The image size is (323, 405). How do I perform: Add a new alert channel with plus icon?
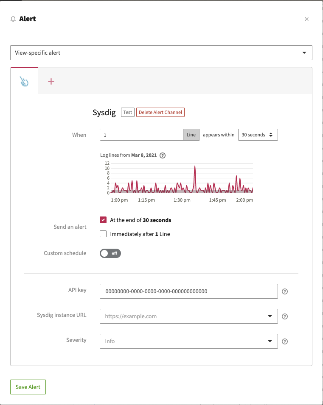51,82
